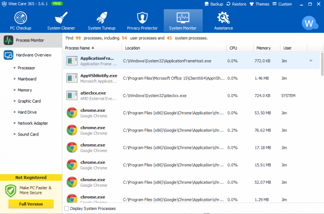Open the Sound Card hardware item
324x214 pixels.
coord(28,134)
